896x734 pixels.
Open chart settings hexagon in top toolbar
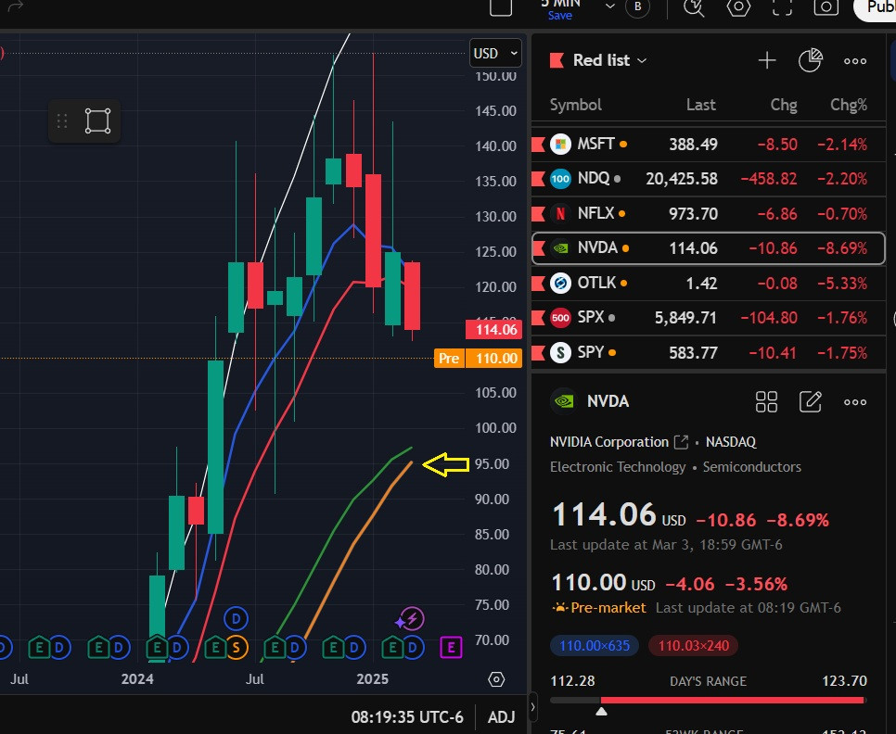pos(738,6)
